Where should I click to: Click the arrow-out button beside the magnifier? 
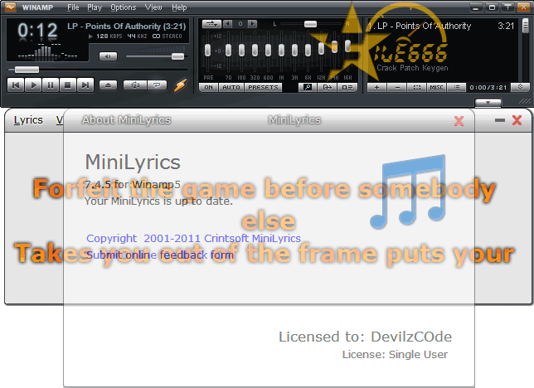click(328, 88)
